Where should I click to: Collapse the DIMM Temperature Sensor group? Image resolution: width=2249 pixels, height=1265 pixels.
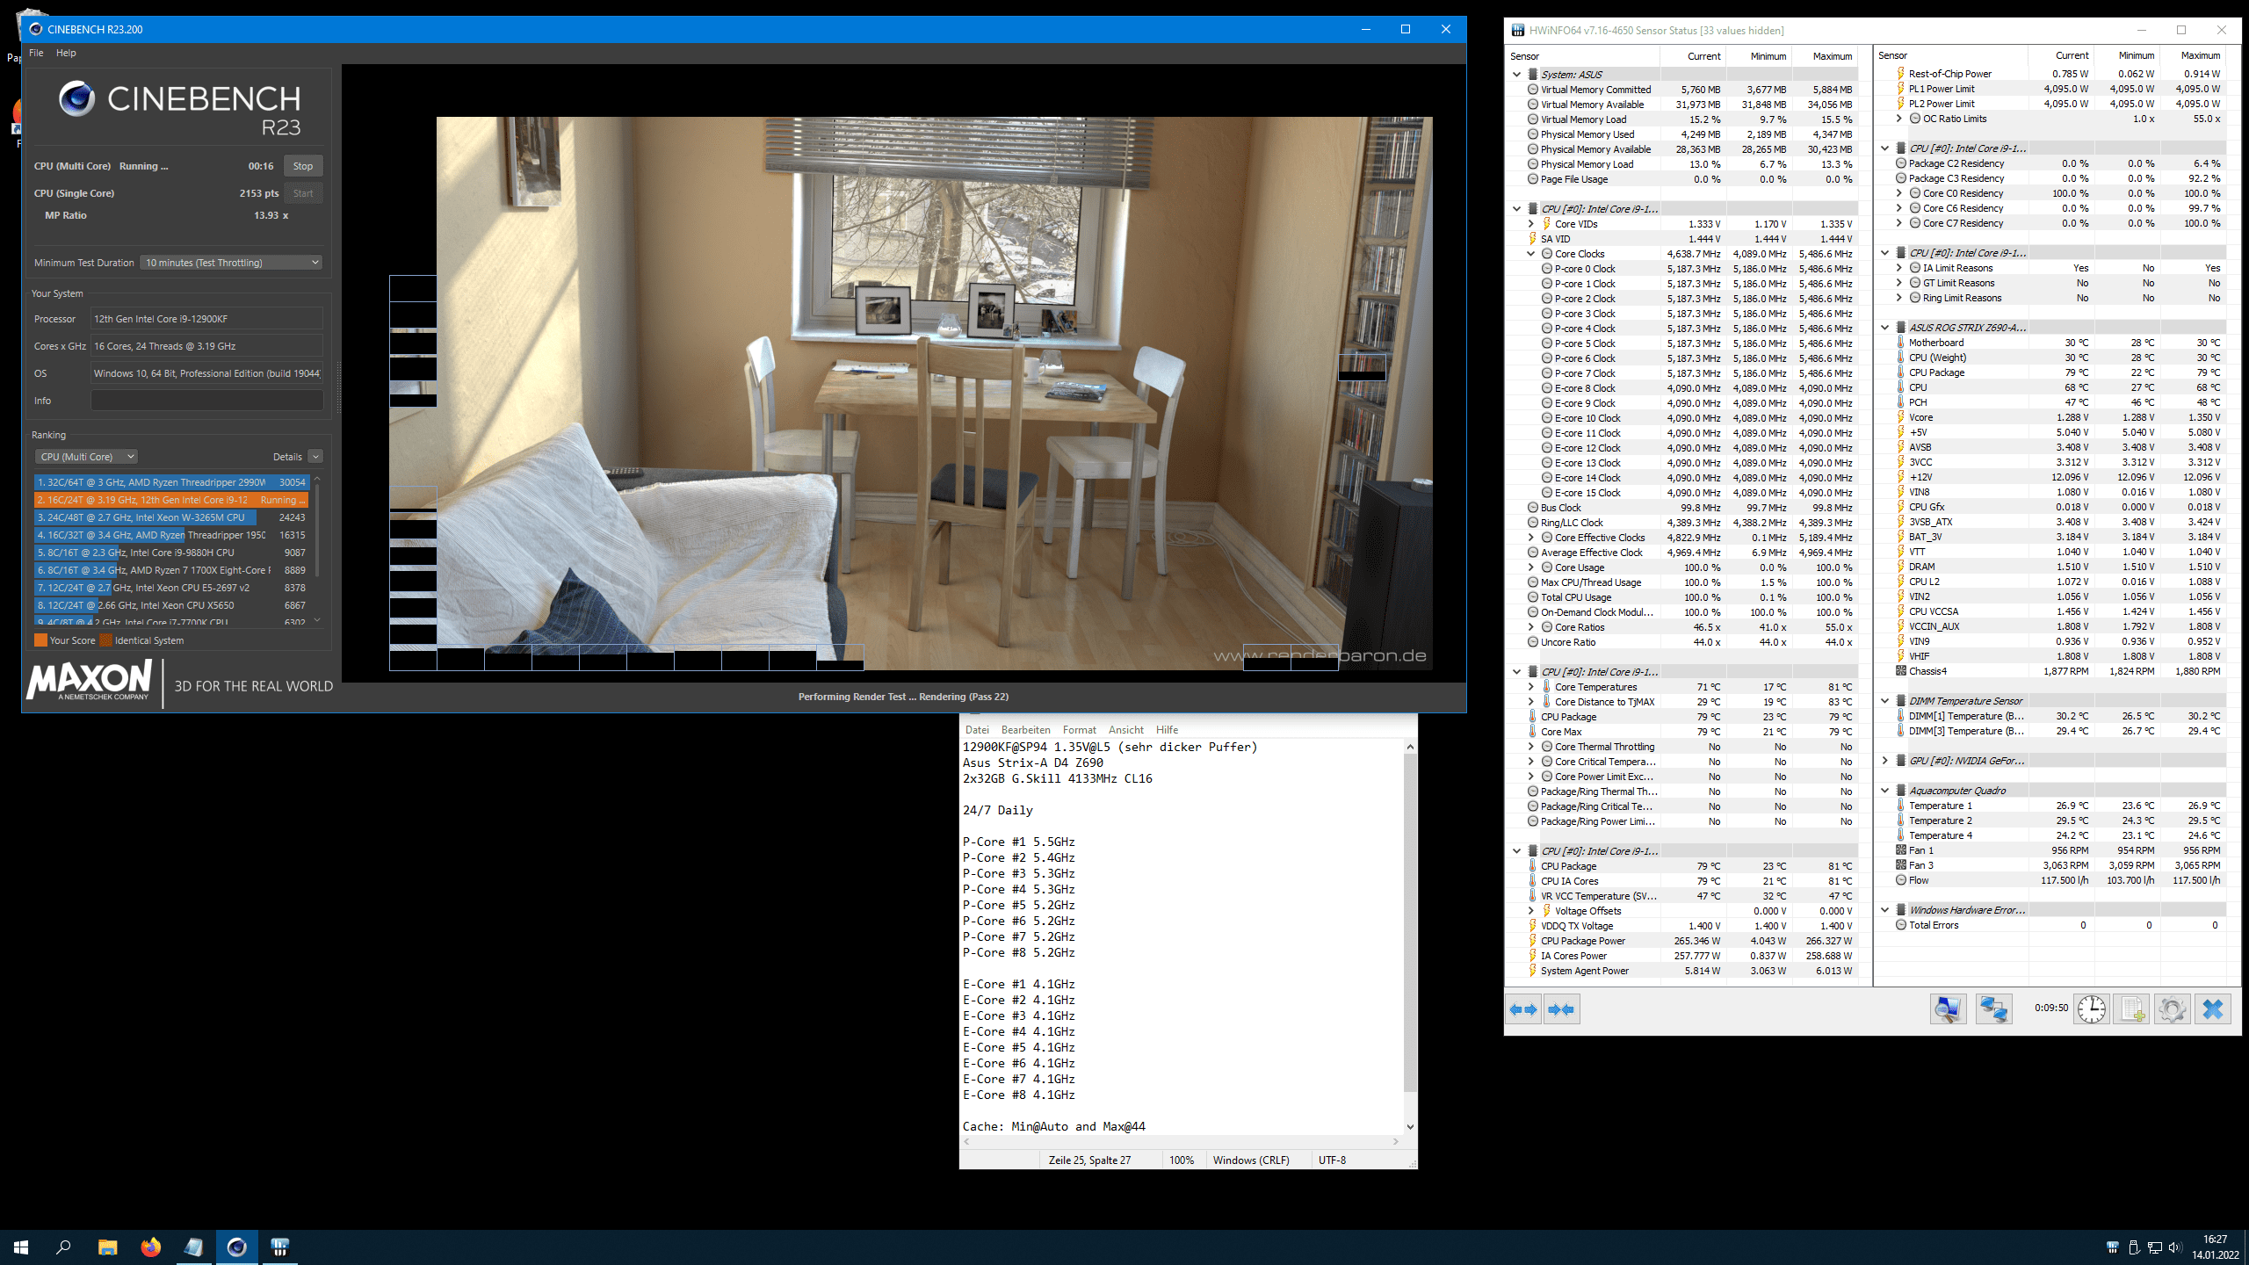pos(1885,701)
